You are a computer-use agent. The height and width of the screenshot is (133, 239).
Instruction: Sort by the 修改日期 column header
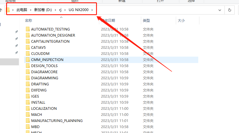tap(108, 21)
